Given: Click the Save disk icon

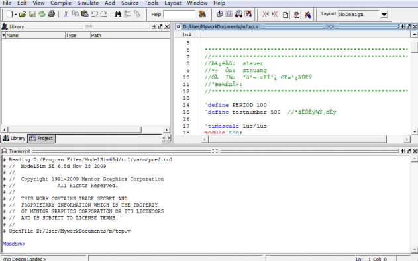Looking at the screenshot, I should coord(32,14).
